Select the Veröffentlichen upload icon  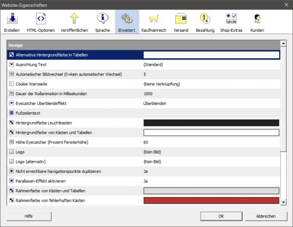[x=74, y=20]
